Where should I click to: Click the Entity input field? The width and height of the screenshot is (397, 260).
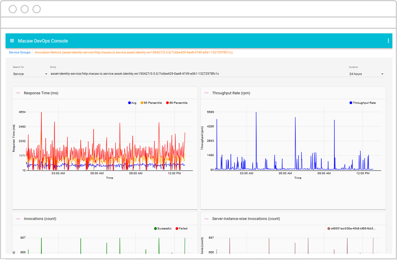[198, 74]
